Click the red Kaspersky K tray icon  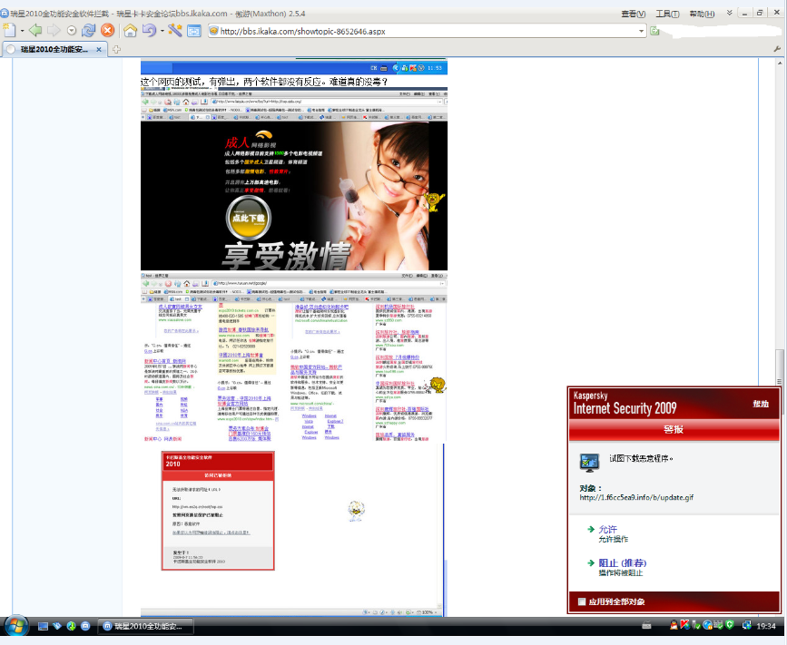tap(684, 625)
